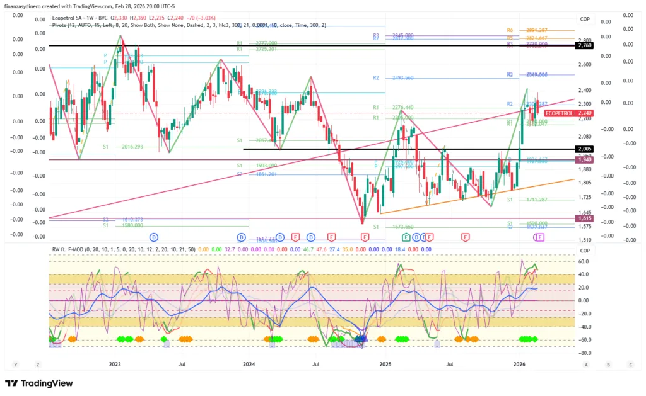Screen dimensions: 646x396
Task: Click the 2026 label on the time axis
Action: pyautogui.click(x=520, y=364)
